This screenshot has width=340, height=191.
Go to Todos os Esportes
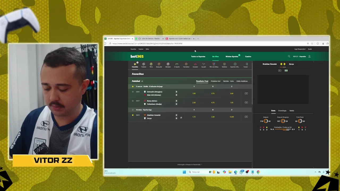point(198,57)
